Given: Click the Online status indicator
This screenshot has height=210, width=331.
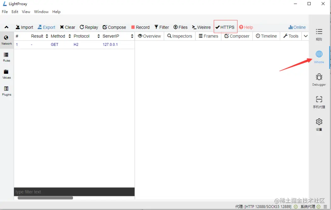Looking at the screenshot, I should point(297,27).
